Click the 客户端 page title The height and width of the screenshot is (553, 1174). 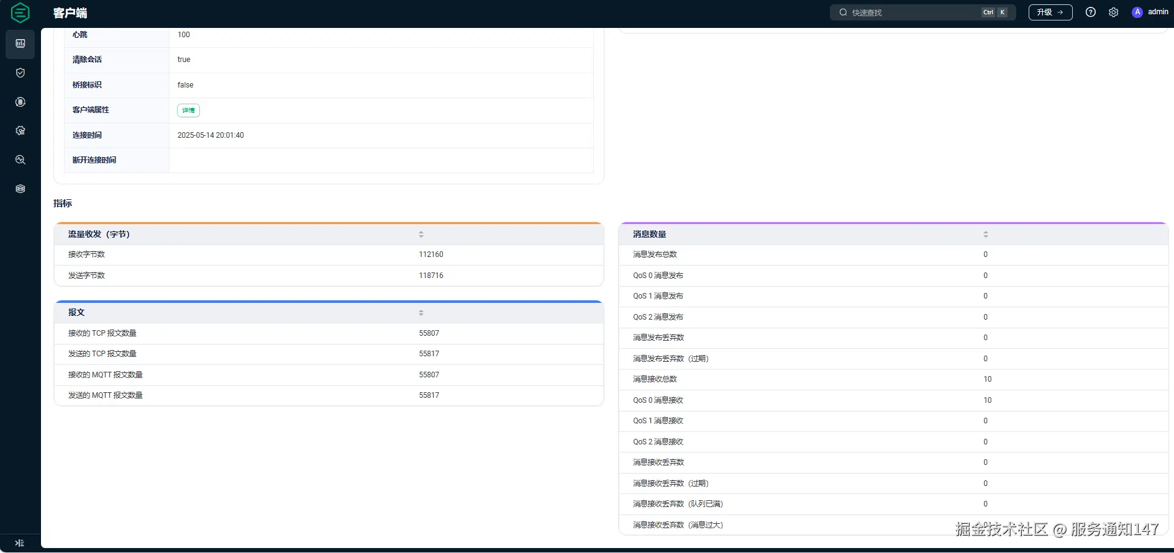coord(70,13)
